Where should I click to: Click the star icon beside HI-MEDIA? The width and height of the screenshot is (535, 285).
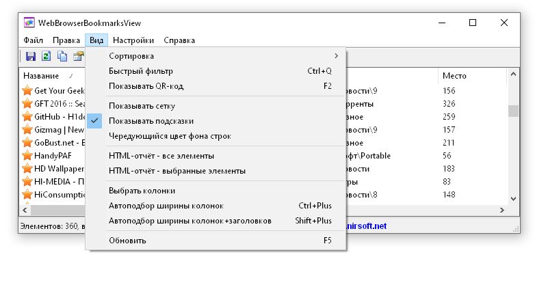(x=27, y=182)
